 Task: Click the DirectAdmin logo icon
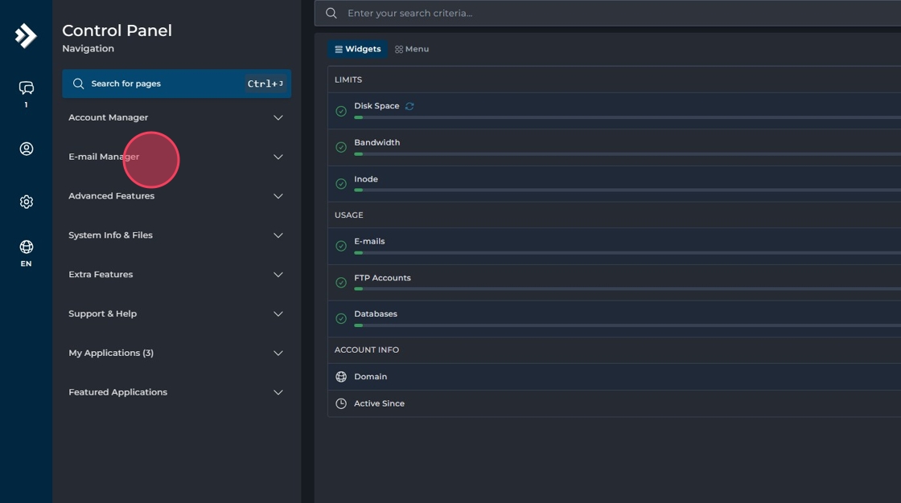point(26,35)
